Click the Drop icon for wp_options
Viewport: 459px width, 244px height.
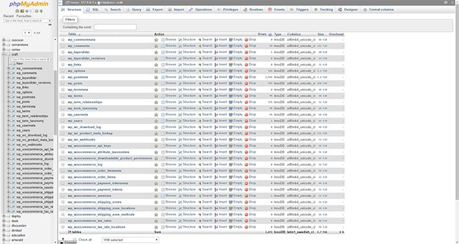tap(246, 71)
